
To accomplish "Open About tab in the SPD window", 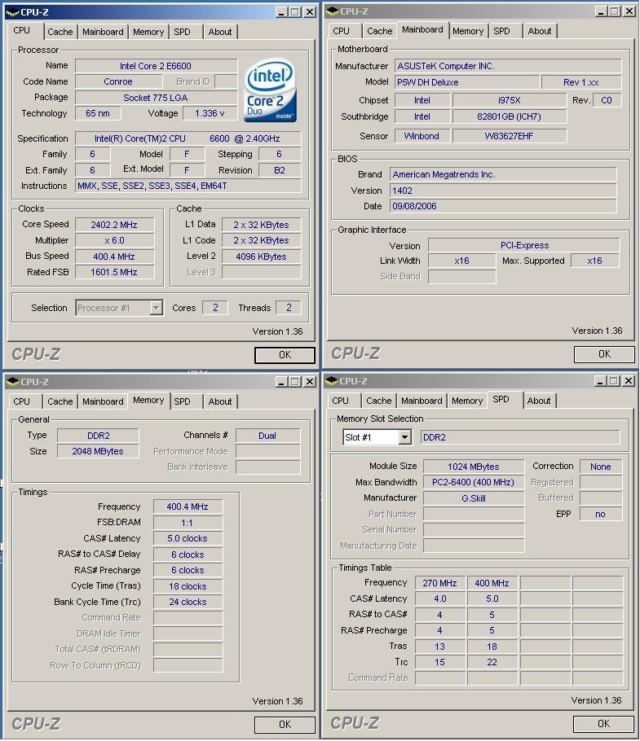I will tap(539, 401).
